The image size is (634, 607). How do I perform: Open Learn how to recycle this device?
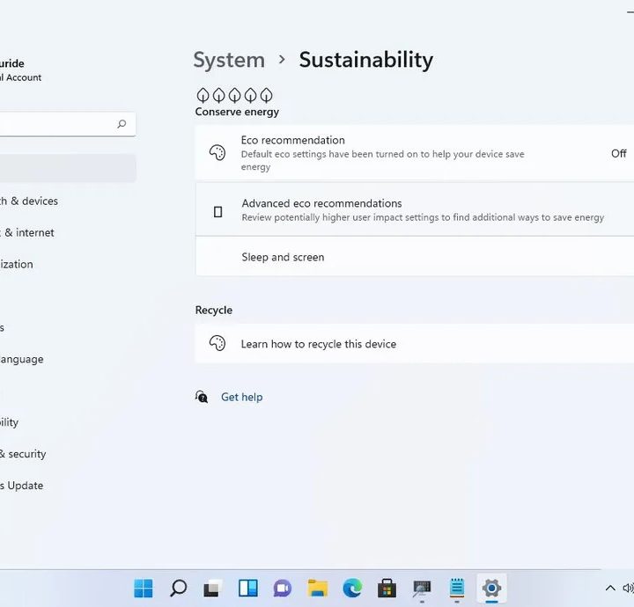pos(415,344)
